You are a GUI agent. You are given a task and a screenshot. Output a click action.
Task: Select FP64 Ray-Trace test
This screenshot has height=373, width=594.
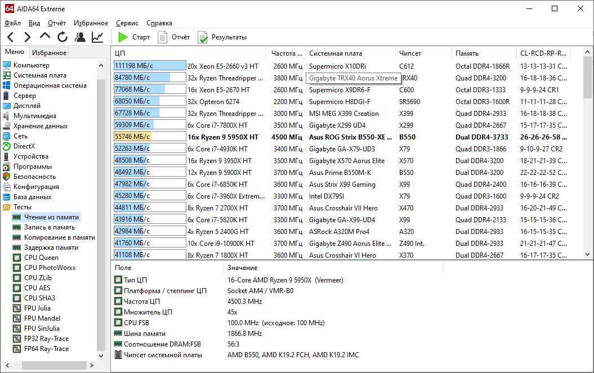coord(46,349)
